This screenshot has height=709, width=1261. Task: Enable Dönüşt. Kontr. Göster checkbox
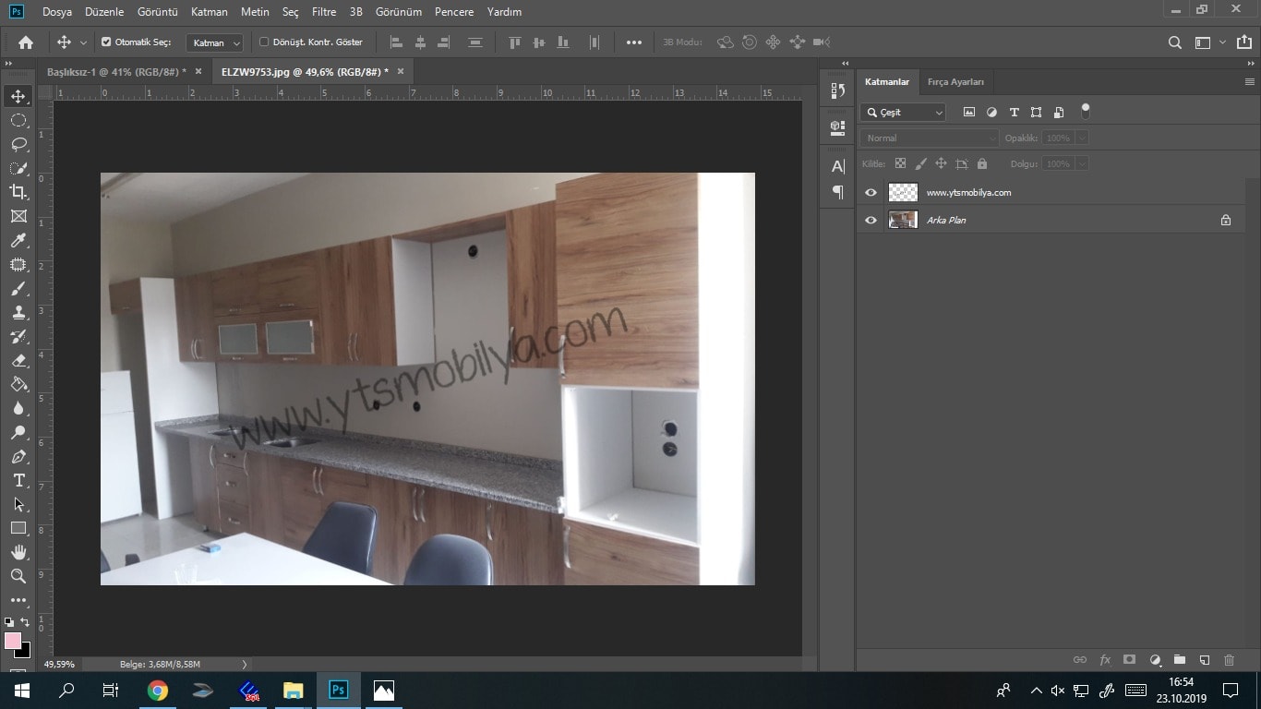(264, 42)
